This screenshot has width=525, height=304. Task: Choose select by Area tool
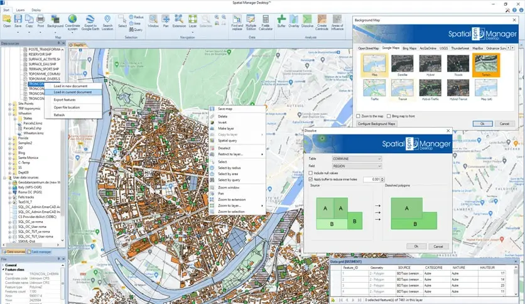tap(135, 23)
